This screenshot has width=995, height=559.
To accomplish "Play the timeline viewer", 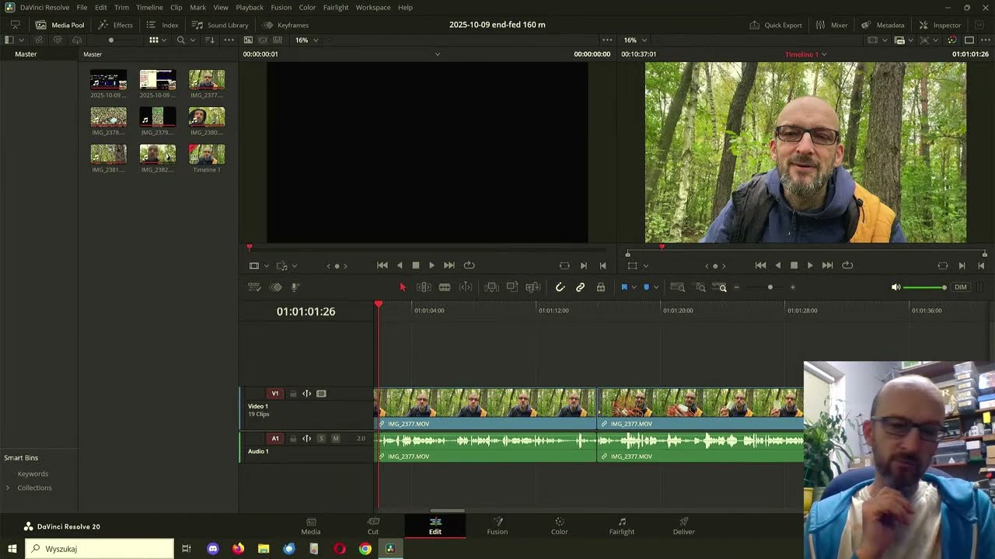I will 810,266.
